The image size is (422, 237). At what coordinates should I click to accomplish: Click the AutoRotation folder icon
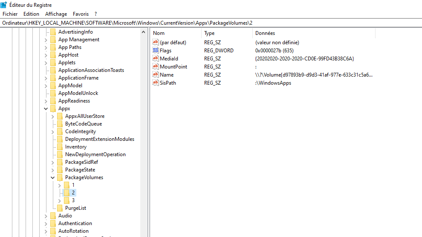coord(53,231)
